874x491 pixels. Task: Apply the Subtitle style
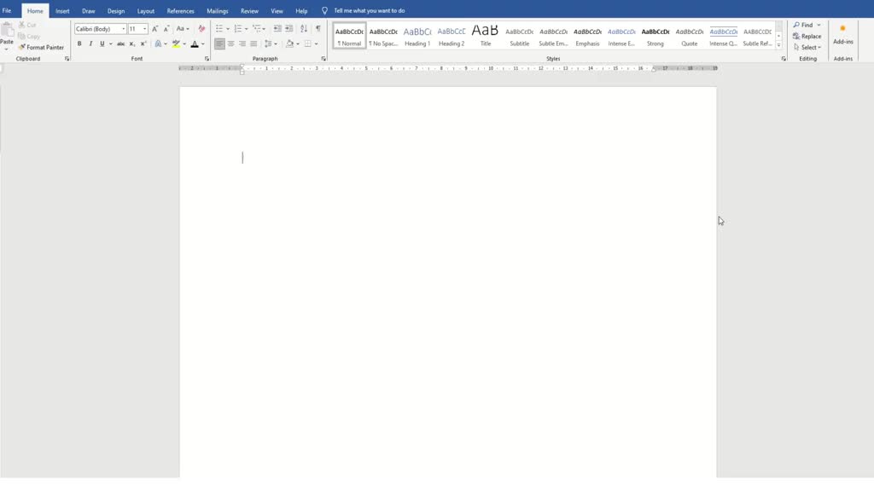519,36
